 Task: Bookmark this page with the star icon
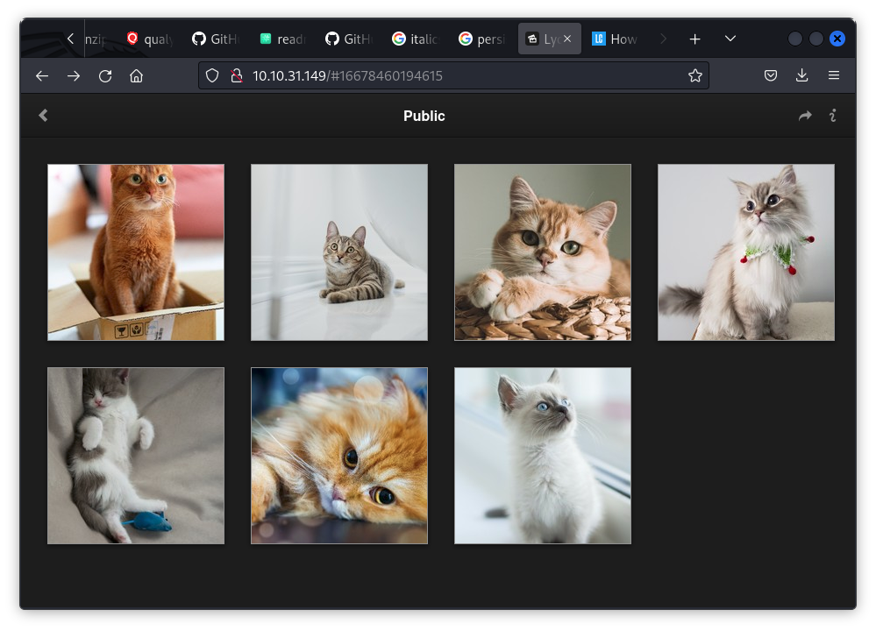pos(695,75)
